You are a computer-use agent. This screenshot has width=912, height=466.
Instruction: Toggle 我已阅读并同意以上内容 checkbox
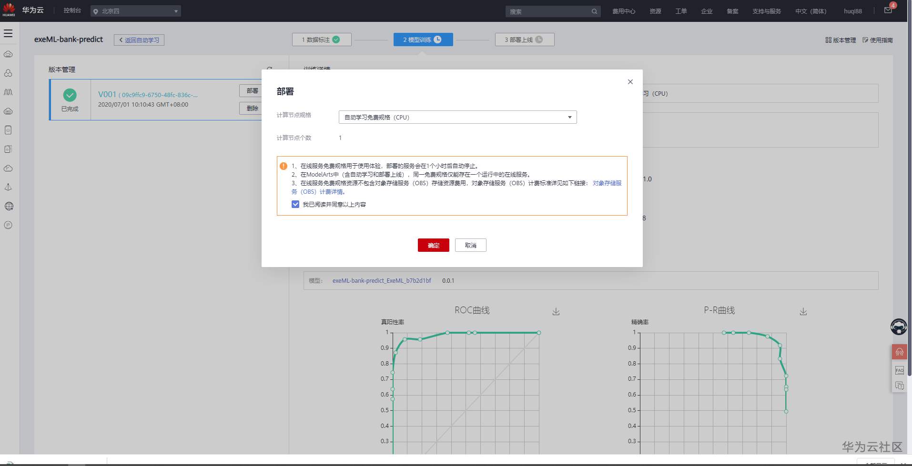click(295, 204)
